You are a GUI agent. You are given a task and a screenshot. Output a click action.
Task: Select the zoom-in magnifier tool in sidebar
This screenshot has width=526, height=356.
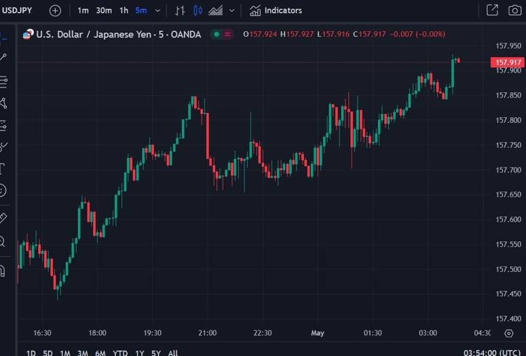[x=3, y=241]
